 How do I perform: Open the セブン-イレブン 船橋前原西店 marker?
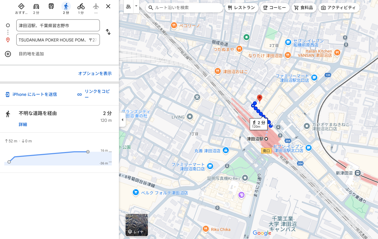coord(288,42)
